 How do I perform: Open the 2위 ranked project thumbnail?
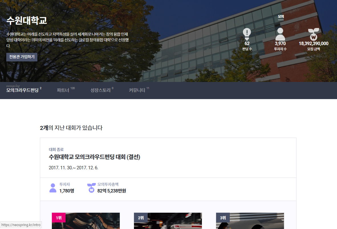168,221
